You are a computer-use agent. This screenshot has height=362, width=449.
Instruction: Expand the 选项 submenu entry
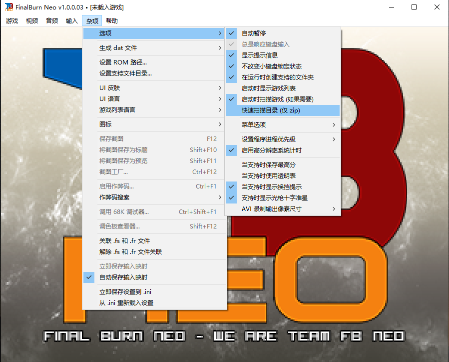coord(154,33)
